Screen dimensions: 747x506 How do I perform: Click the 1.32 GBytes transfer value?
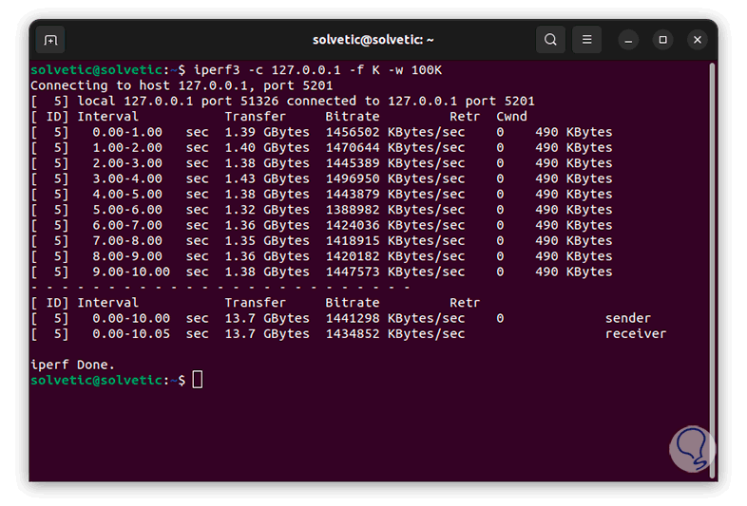[x=267, y=210]
